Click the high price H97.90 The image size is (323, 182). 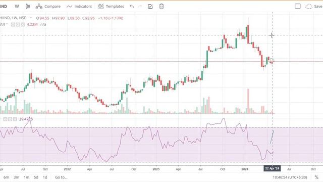pos(59,18)
